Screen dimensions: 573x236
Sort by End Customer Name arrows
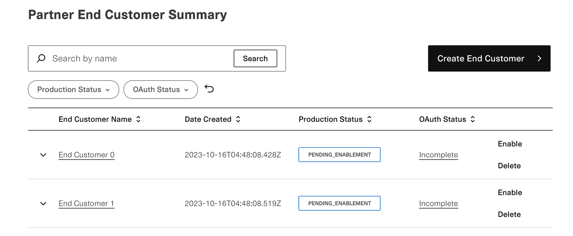coord(138,119)
